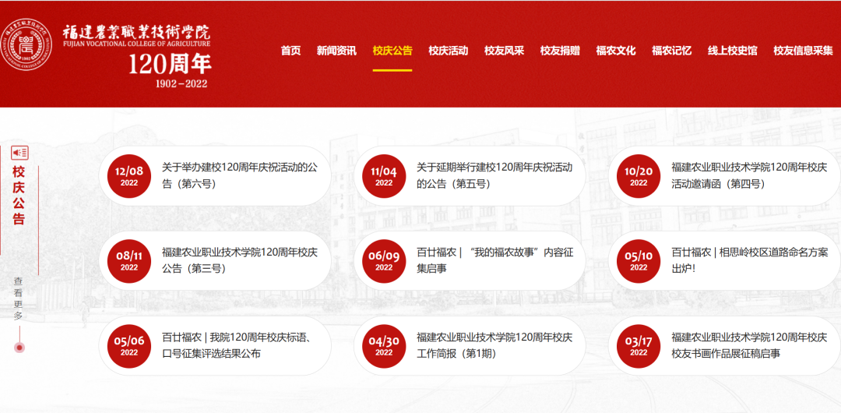841x413 pixels.
Task: Open the 校庆活动 menu item
Action: pos(449,51)
